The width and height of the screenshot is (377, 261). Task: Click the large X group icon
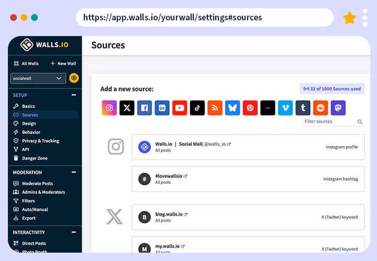(115, 217)
